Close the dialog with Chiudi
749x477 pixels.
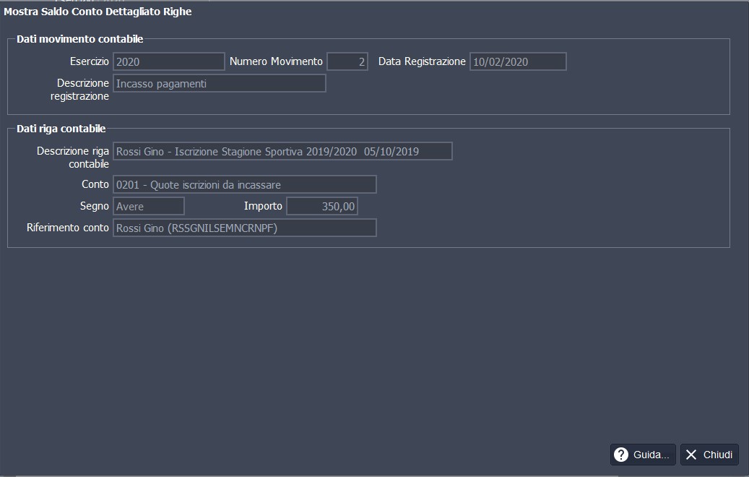(x=709, y=455)
